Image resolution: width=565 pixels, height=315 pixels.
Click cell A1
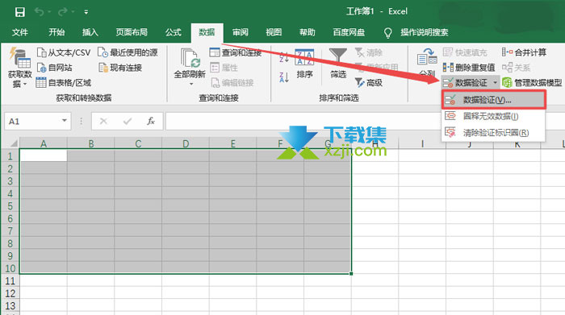pyautogui.click(x=44, y=155)
